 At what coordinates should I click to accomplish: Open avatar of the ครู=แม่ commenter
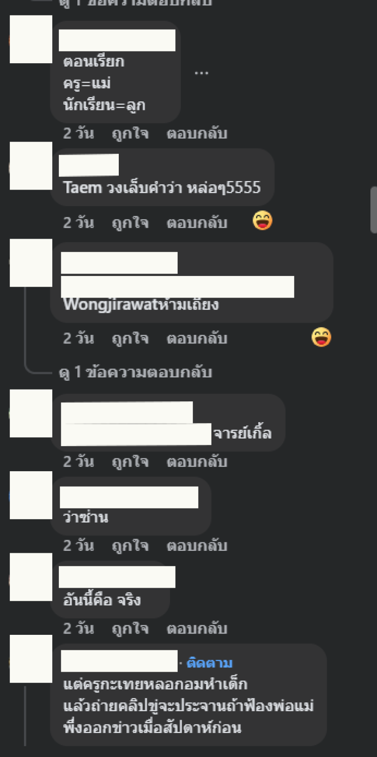tap(31, 39)
